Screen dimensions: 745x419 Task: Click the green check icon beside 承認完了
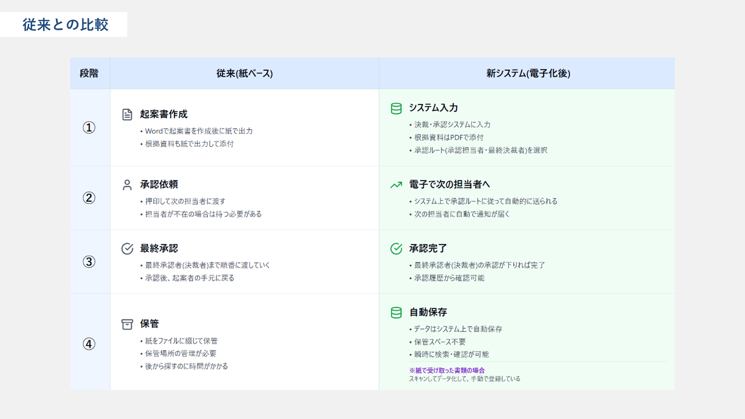click(x=396, y=249)
